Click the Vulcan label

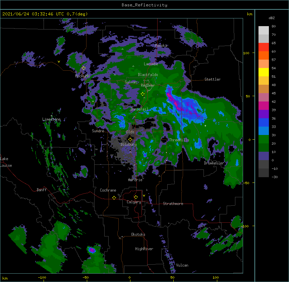coord(182,265)
